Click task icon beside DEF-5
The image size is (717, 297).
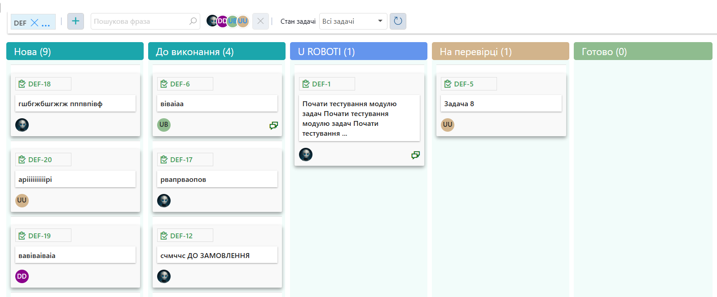coord(448,84)
